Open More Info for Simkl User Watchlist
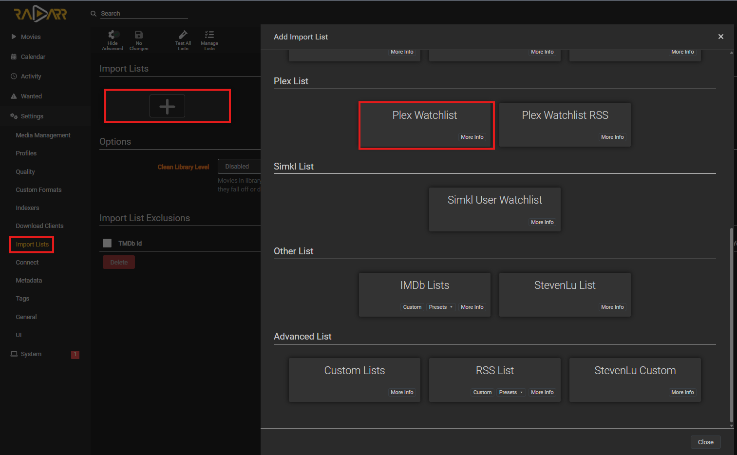 pos(542,223)
